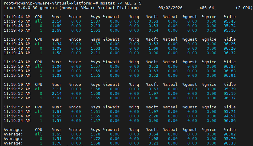Click the %usr value "1.34"
The width and height of the screenshot is (253, 146).
pyautogui.click(x=57, y=44)
